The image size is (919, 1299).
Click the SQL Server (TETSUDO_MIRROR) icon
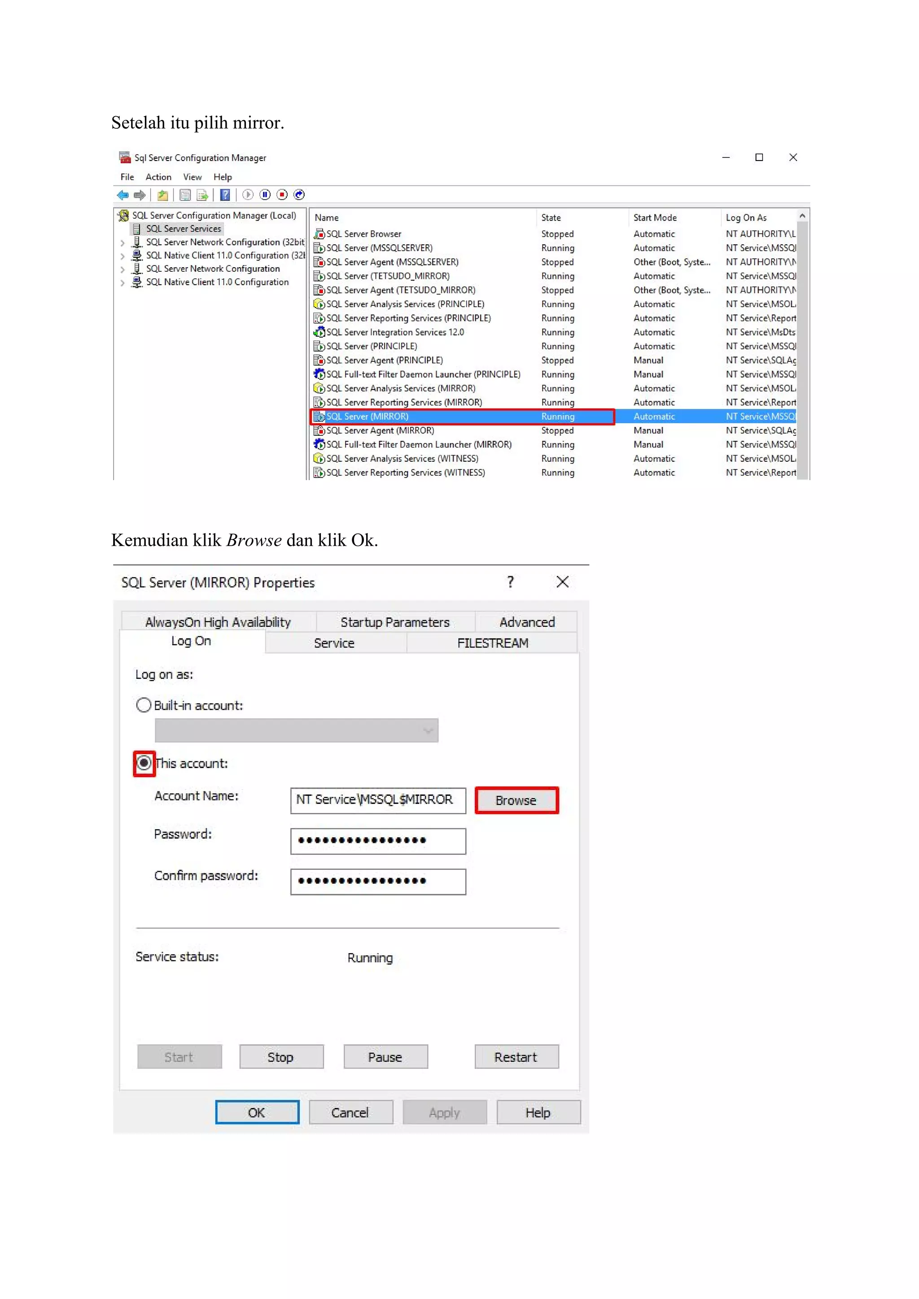coord(319,276)
